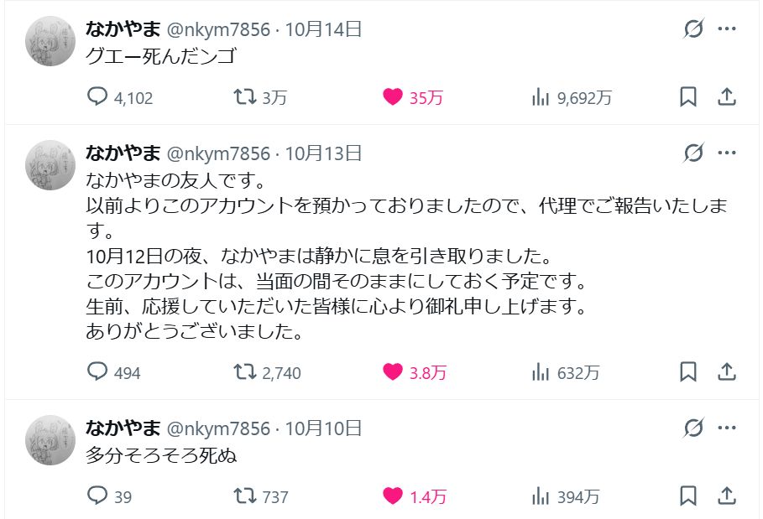The height and width of the screenshot is (519, 763).
Task: Toggle like on the 3.8万 likes tweet
Action: [414, 372]
